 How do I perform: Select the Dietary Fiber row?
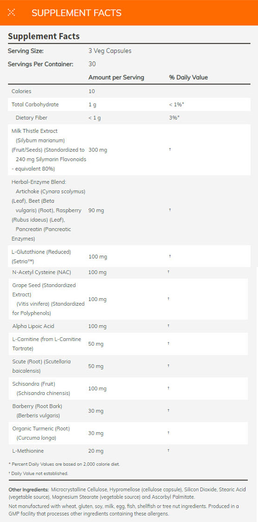click(128, 118)
